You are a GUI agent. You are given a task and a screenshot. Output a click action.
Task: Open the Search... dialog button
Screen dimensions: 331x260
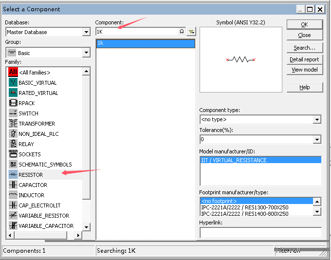[x=304, y=48]
